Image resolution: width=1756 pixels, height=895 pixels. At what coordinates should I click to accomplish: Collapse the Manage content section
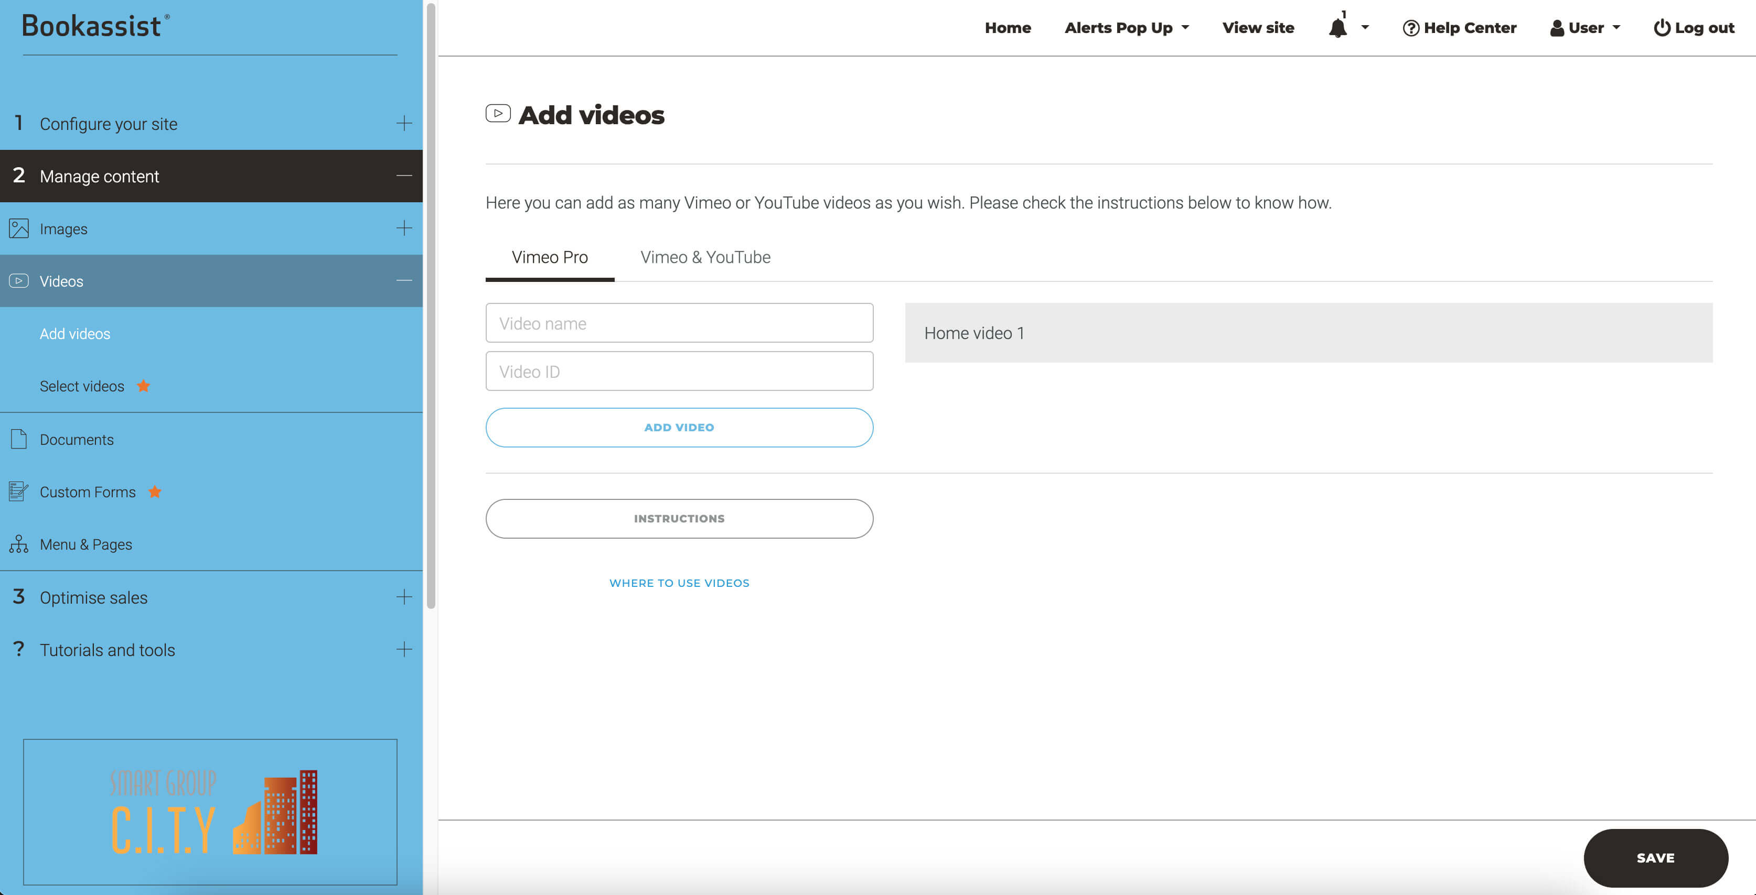click(x=403, y=176)
